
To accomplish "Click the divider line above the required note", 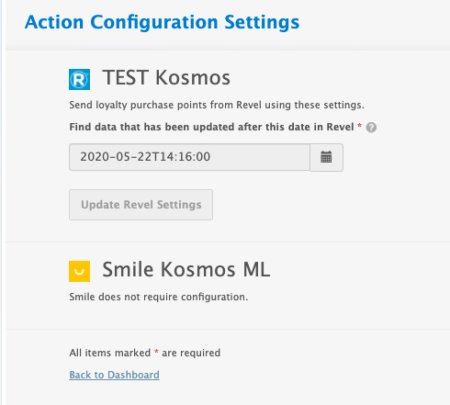I will [228, 329].
